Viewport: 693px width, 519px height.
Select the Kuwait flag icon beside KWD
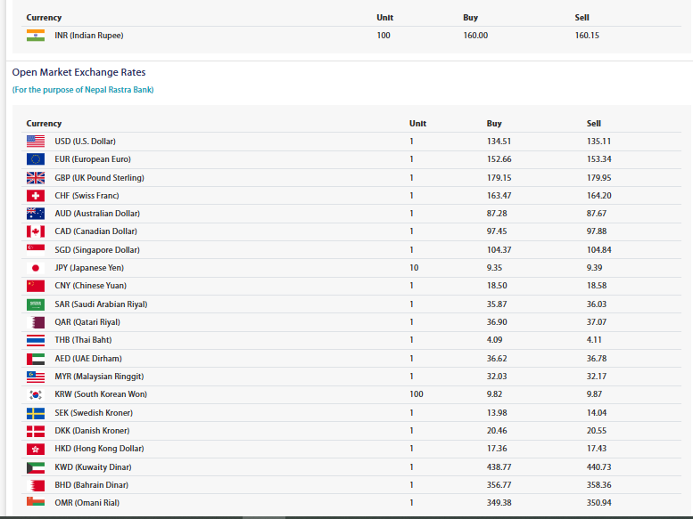[x=36, y=467]
